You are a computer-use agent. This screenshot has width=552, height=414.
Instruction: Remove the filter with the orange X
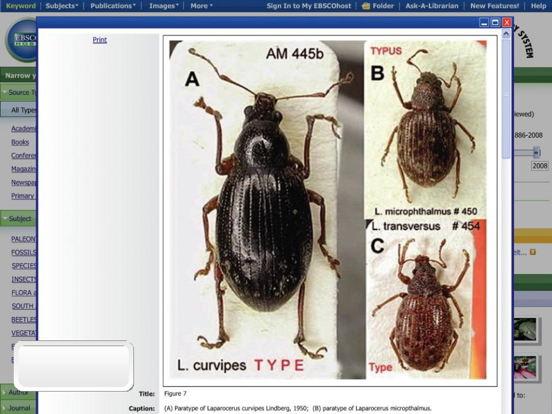coord(533,252)
